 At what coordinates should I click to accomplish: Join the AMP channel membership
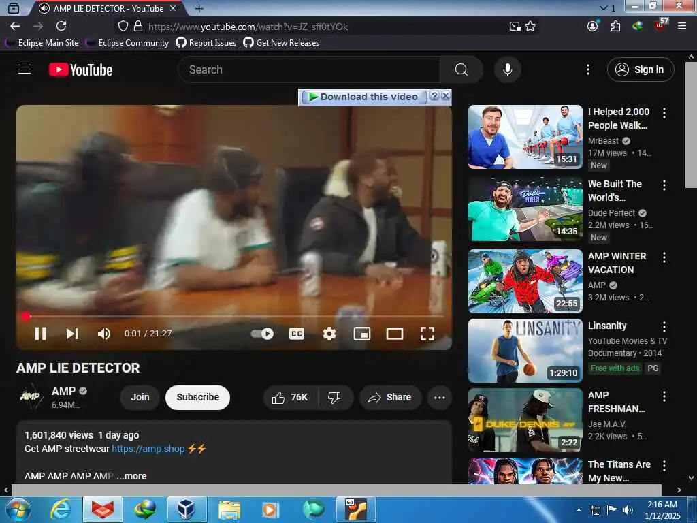tap(140, 397)
